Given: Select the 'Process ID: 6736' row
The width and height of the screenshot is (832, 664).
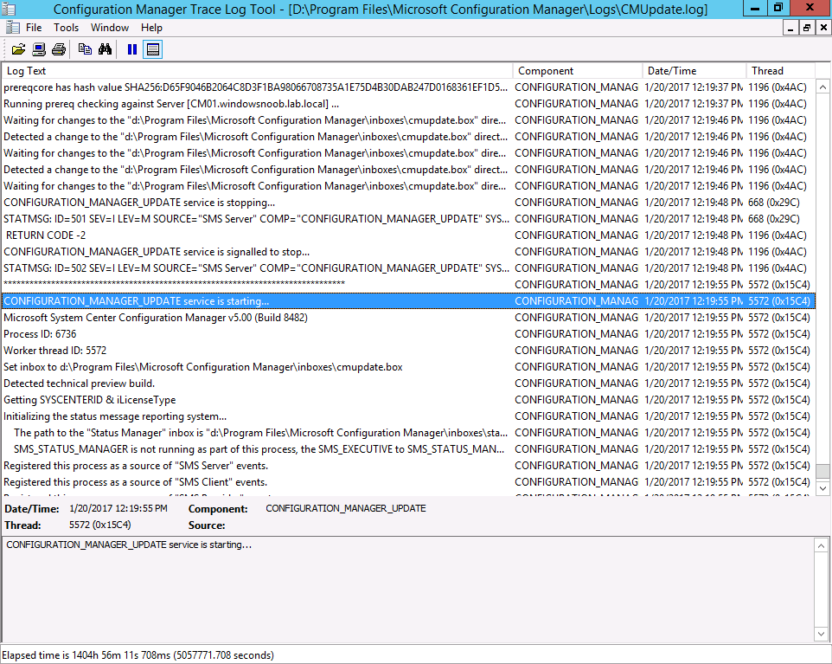Looking at the screenshot, I should pyautogui.click(x=408, y=334).
